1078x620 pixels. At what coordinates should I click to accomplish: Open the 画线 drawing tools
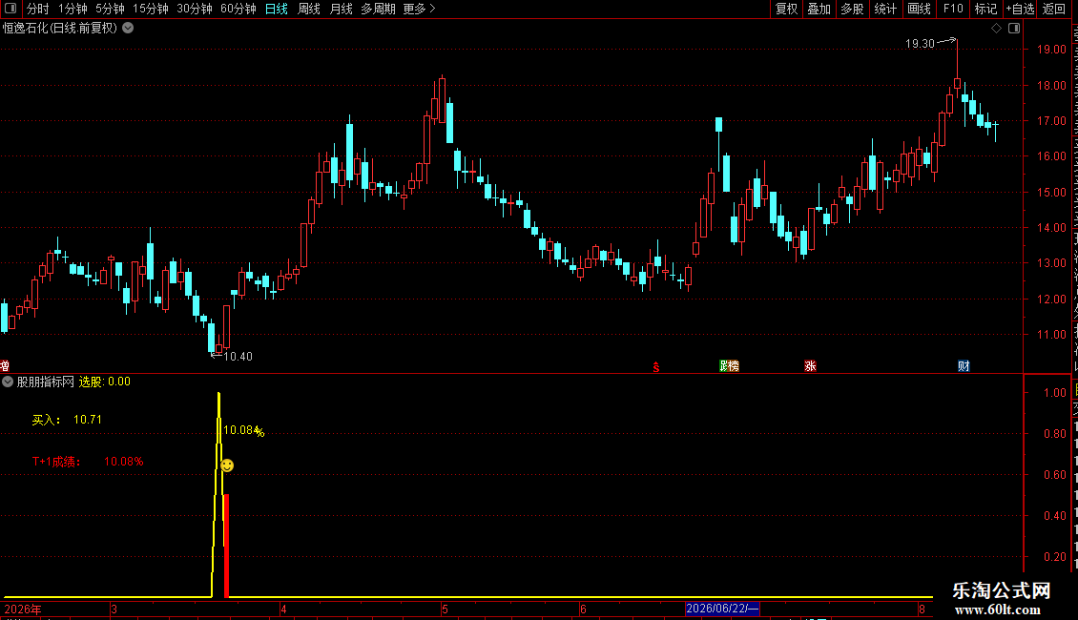[x=919, y=9]
